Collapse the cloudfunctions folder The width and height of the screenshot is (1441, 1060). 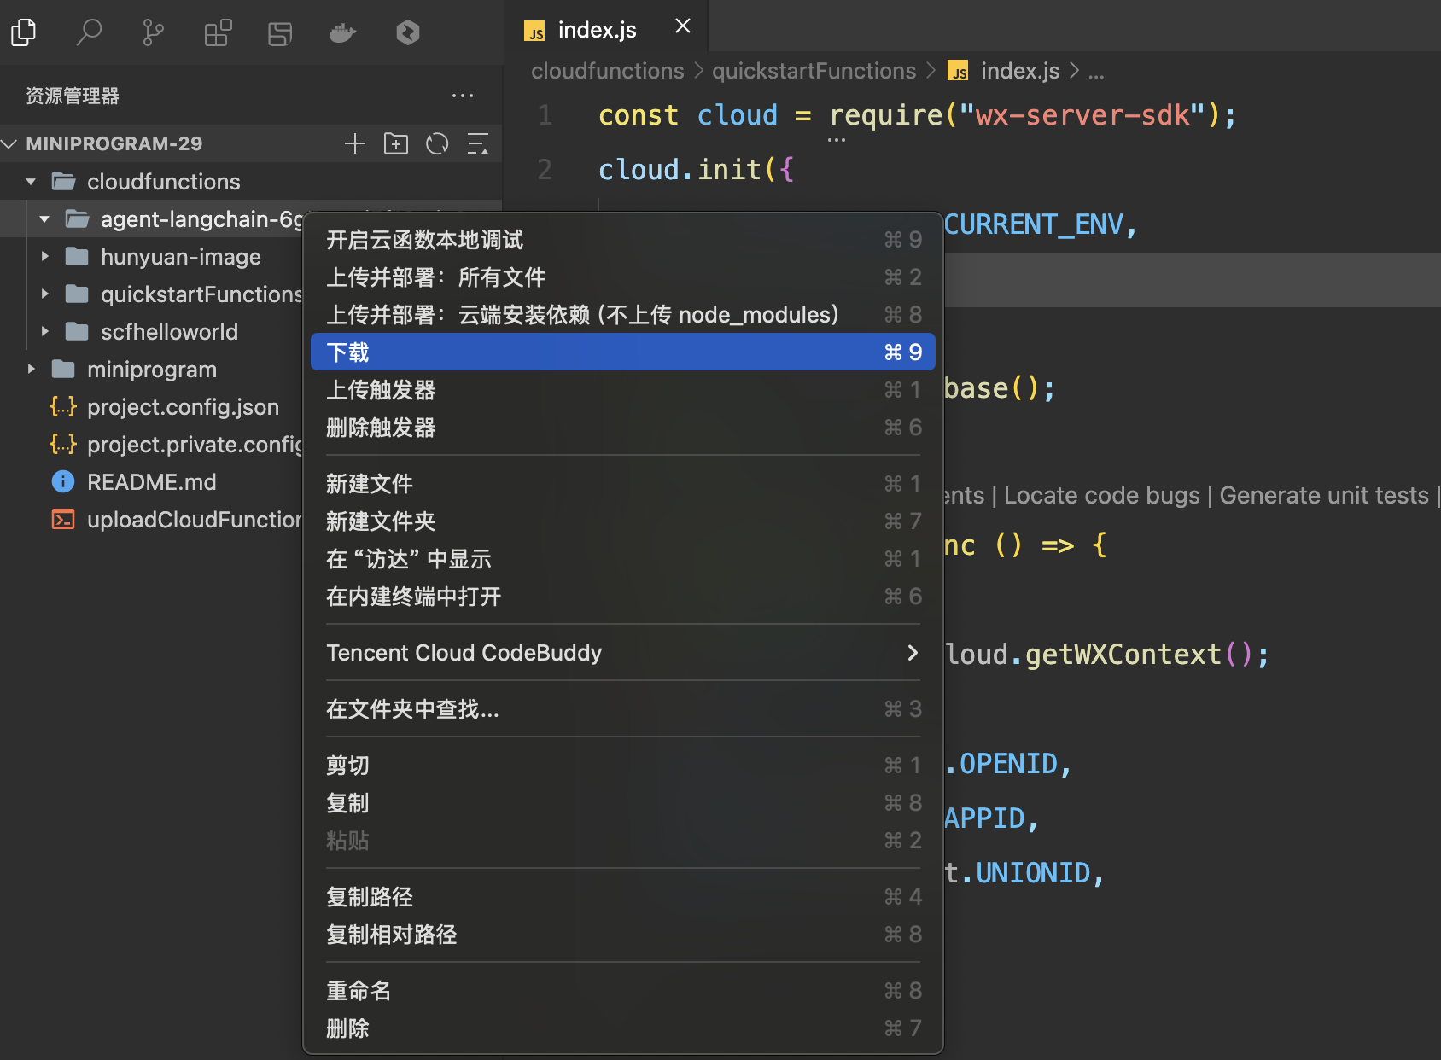[x=32, y=182]
